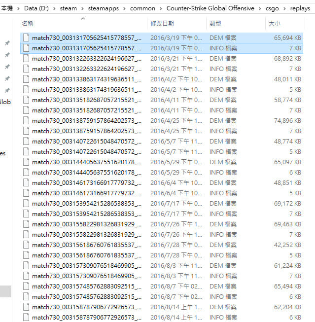This screenshot has height=322, width=315.
Task: Select file icon of the 69,463 KB DEM file
Action: click(26, 224)
